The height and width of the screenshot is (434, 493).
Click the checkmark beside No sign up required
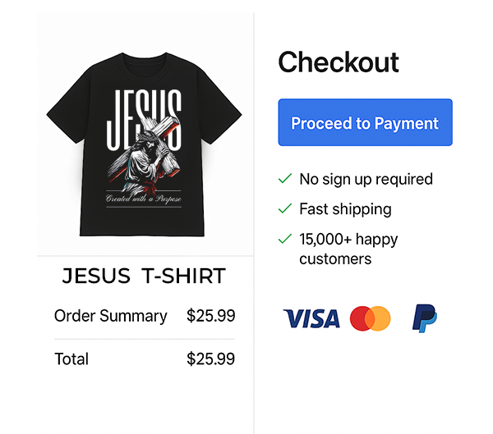[x=285, y=179]
